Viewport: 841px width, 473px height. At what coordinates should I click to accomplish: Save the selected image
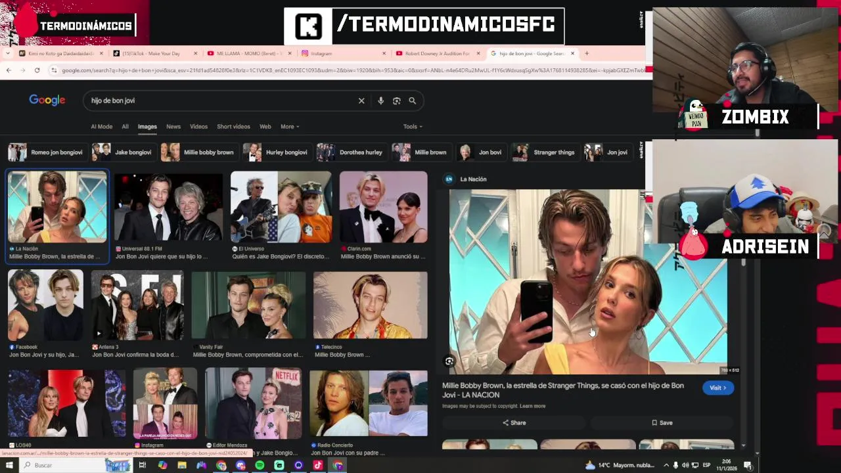point(662,423)
